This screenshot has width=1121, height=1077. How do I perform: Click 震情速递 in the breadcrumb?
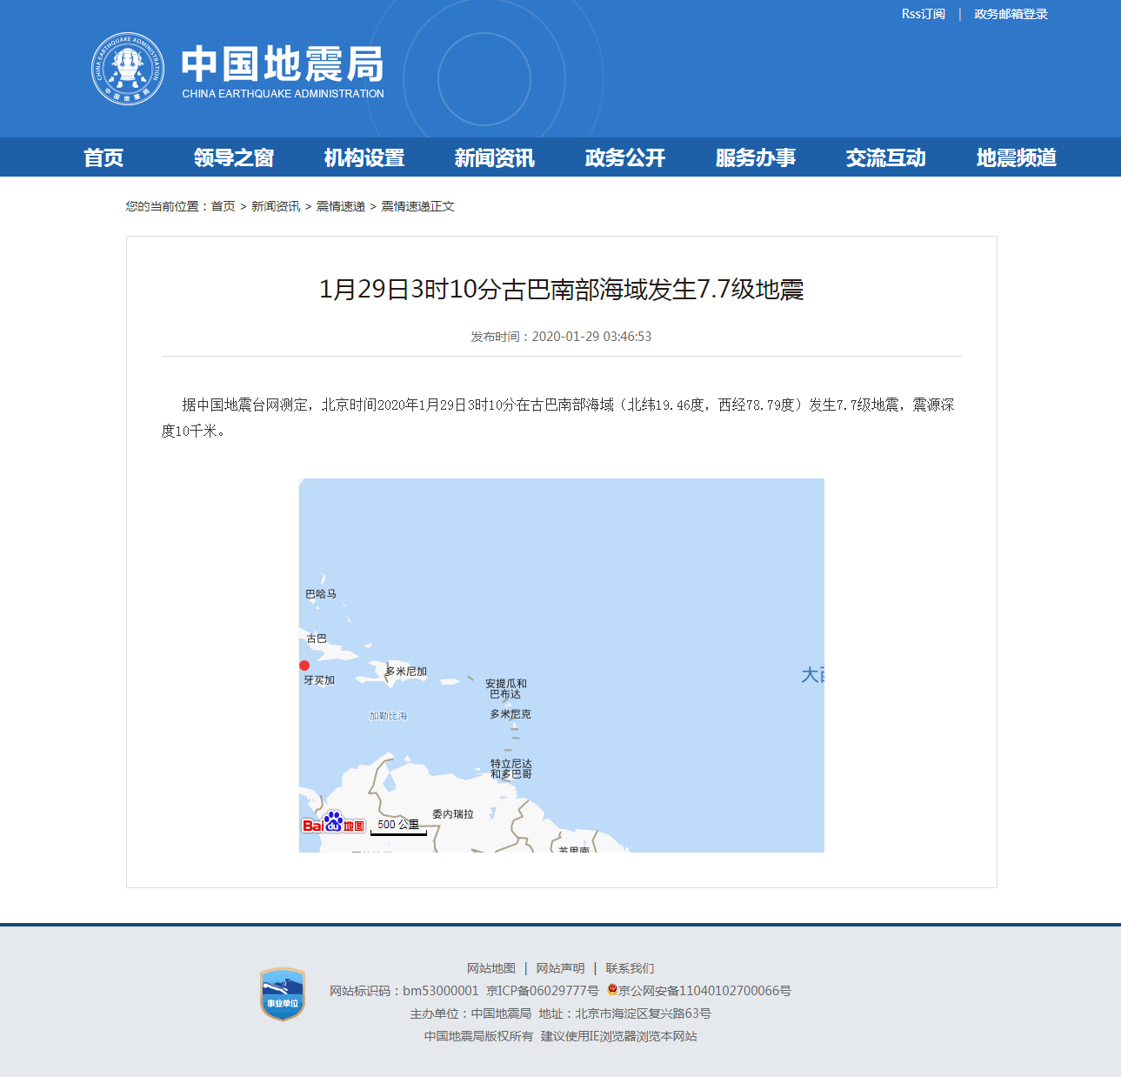(x=340, y=206)
